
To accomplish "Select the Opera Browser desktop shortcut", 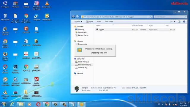I will pyautogui.click(x=5, y=69).
